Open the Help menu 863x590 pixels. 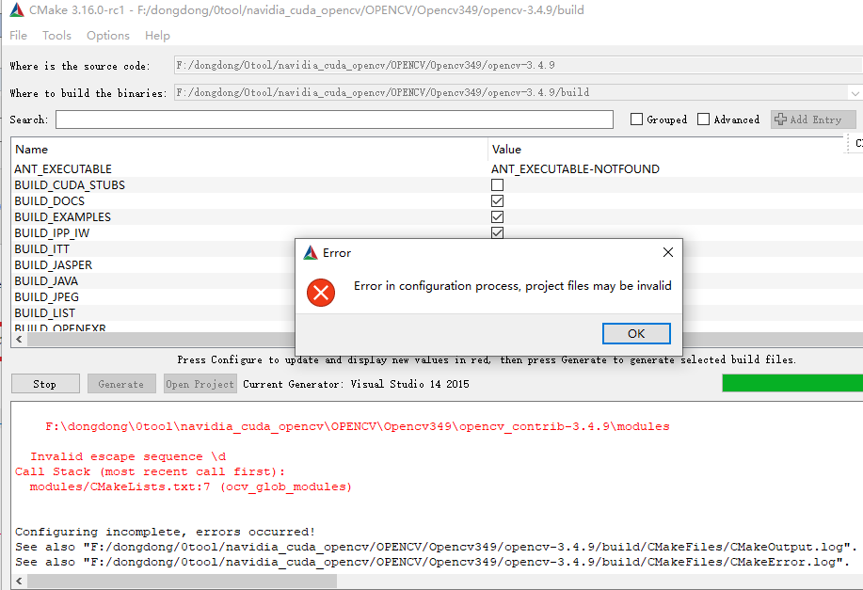[157, 35]
